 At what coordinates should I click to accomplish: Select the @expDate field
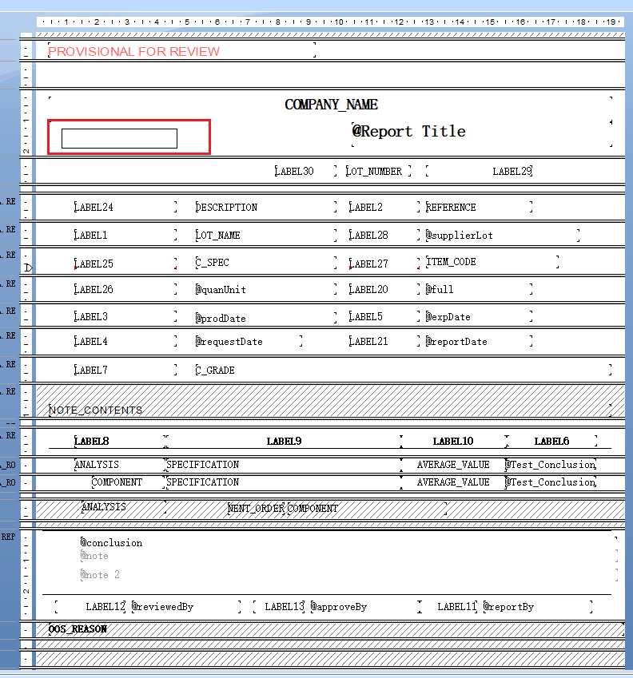pos(479,316)
